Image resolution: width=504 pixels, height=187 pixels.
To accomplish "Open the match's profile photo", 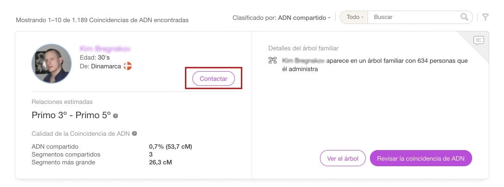I will tap(51, 64).
